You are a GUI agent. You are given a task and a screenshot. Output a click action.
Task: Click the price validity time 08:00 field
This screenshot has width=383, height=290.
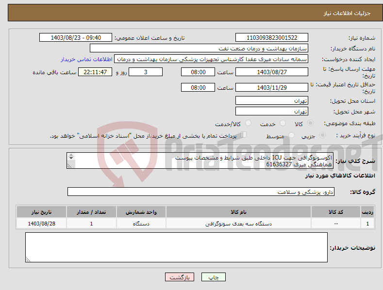[x=198, y=87]
